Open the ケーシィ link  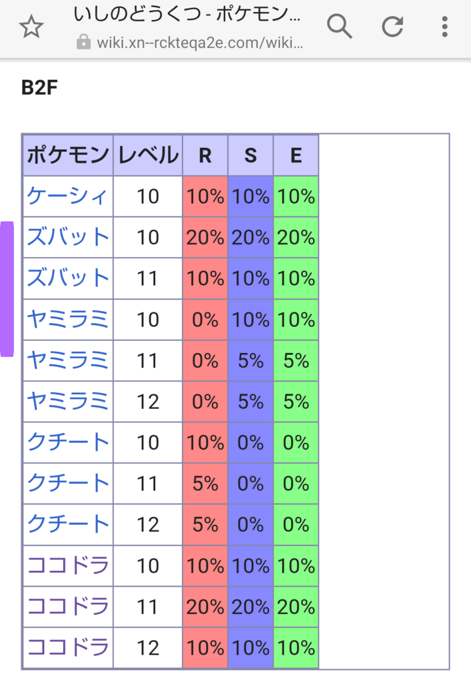point(67,196)
